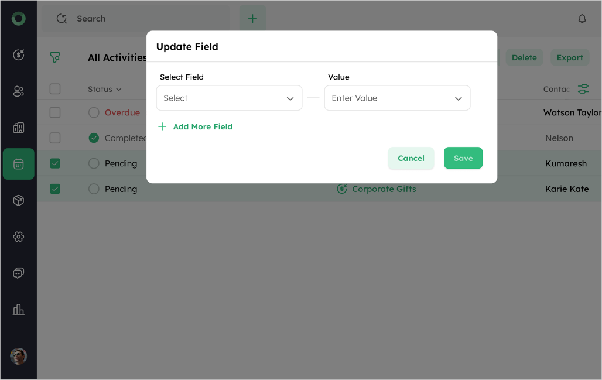Uncheck the checkbox for the Karie Kate row
This screenshot has width=602, height=380.
(x=55, y=189)
